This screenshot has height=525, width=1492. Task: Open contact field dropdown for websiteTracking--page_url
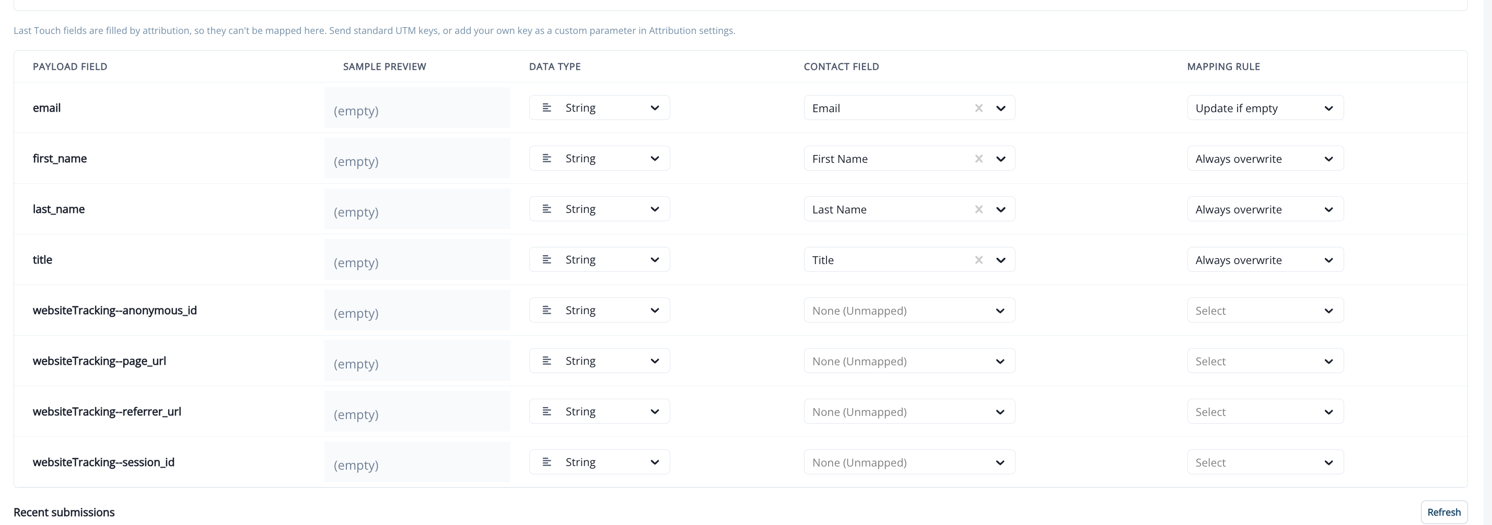910,361
